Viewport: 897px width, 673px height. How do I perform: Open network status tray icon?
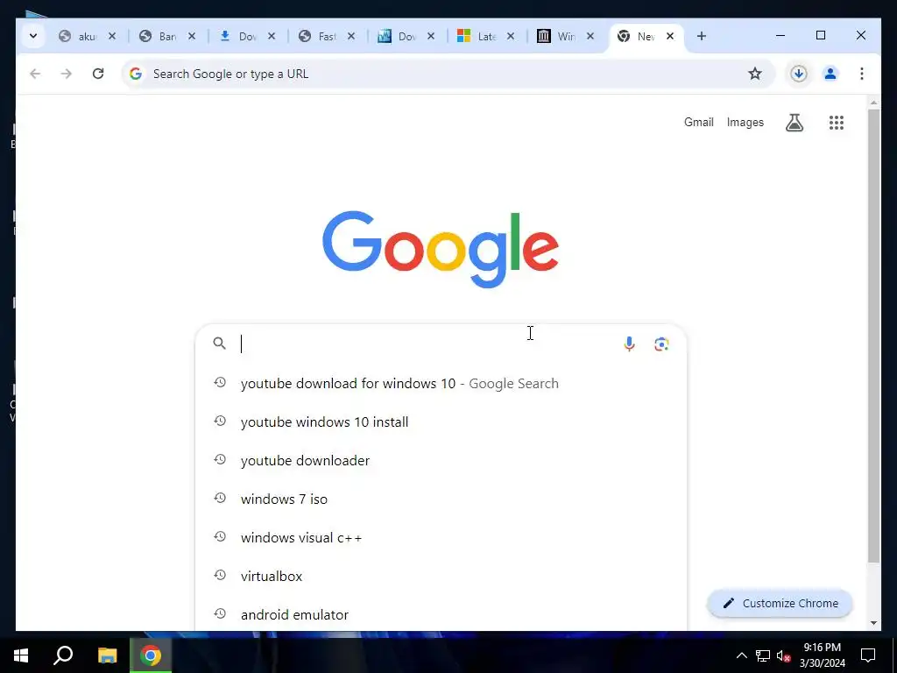pyautogui.click(x=763, y=655)
